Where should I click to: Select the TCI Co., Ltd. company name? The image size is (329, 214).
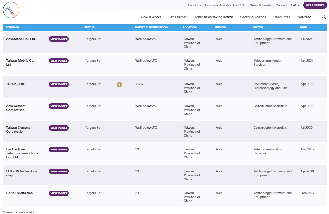16,84
